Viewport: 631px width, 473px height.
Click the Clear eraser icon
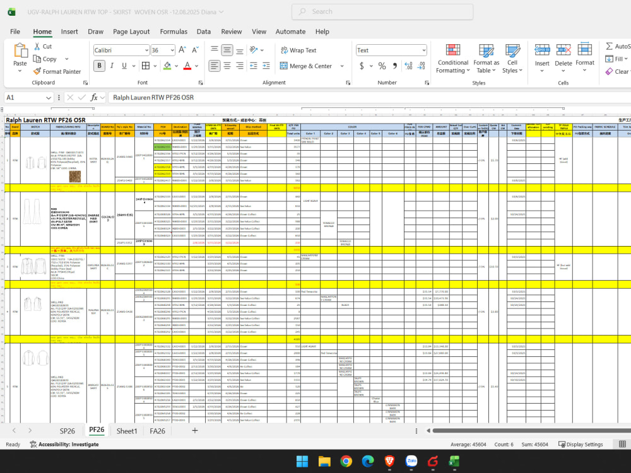click(609, 71)
